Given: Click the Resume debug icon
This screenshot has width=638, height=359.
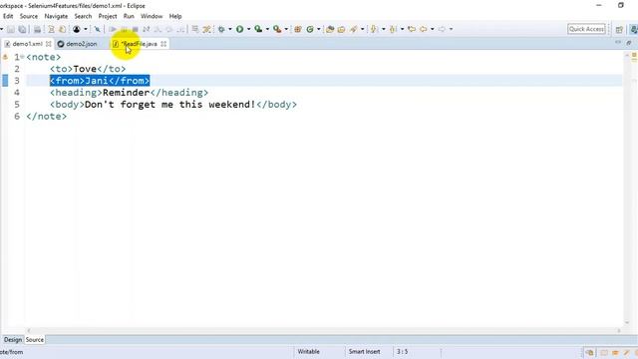Looking at the screenshot, I should (x=113, y=29).
